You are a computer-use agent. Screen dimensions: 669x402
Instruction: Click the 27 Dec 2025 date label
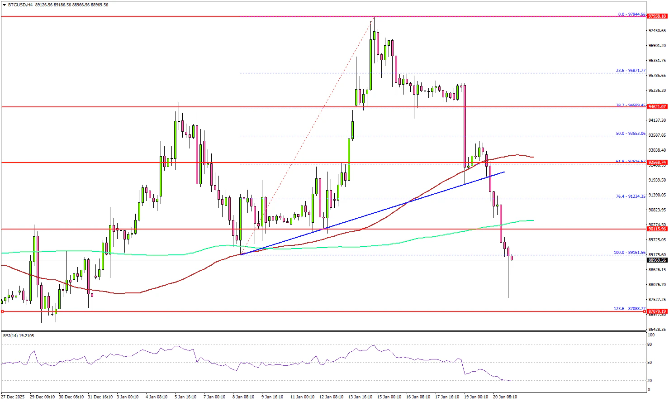13,397
